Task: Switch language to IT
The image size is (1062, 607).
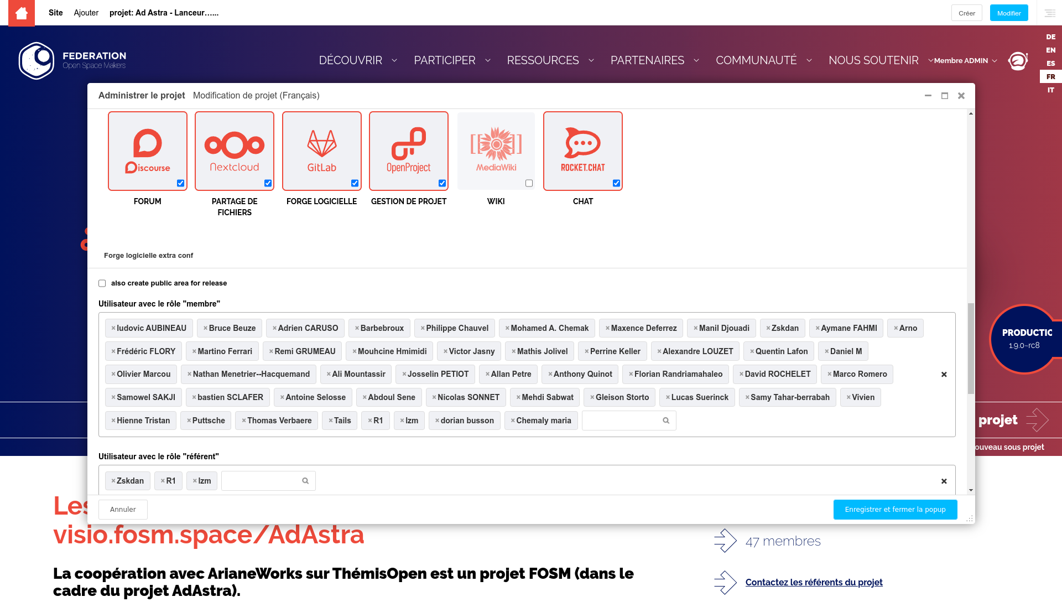Action: coord(1050,90)
